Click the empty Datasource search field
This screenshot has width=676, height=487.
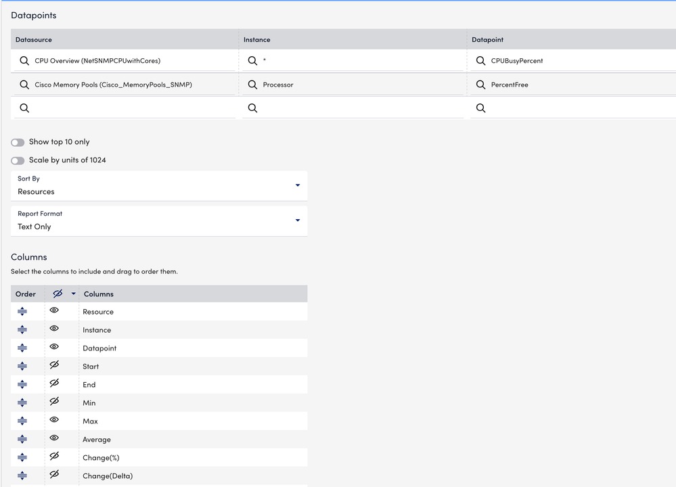click(x=125, y=108)
